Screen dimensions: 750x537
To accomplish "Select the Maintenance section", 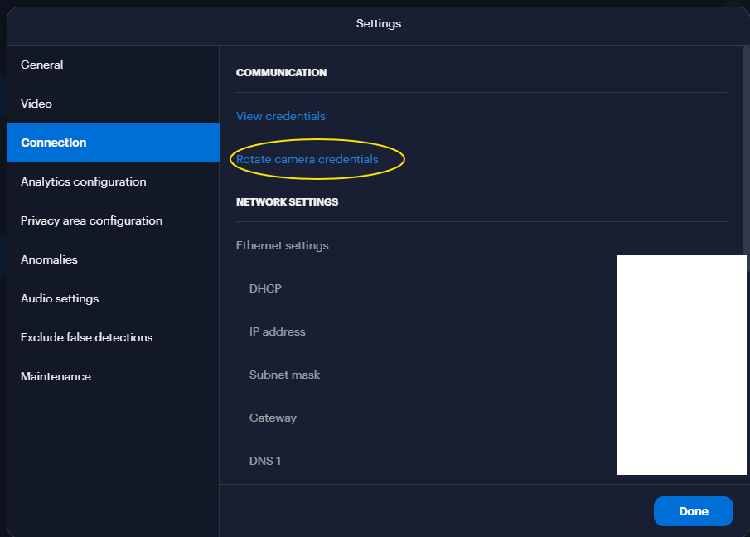I will 56,376.
